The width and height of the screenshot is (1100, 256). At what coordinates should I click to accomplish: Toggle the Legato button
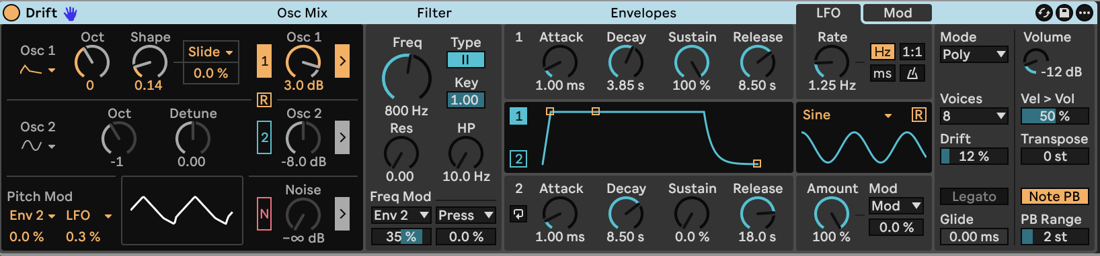pyautogui.click(x=974, y=196)
